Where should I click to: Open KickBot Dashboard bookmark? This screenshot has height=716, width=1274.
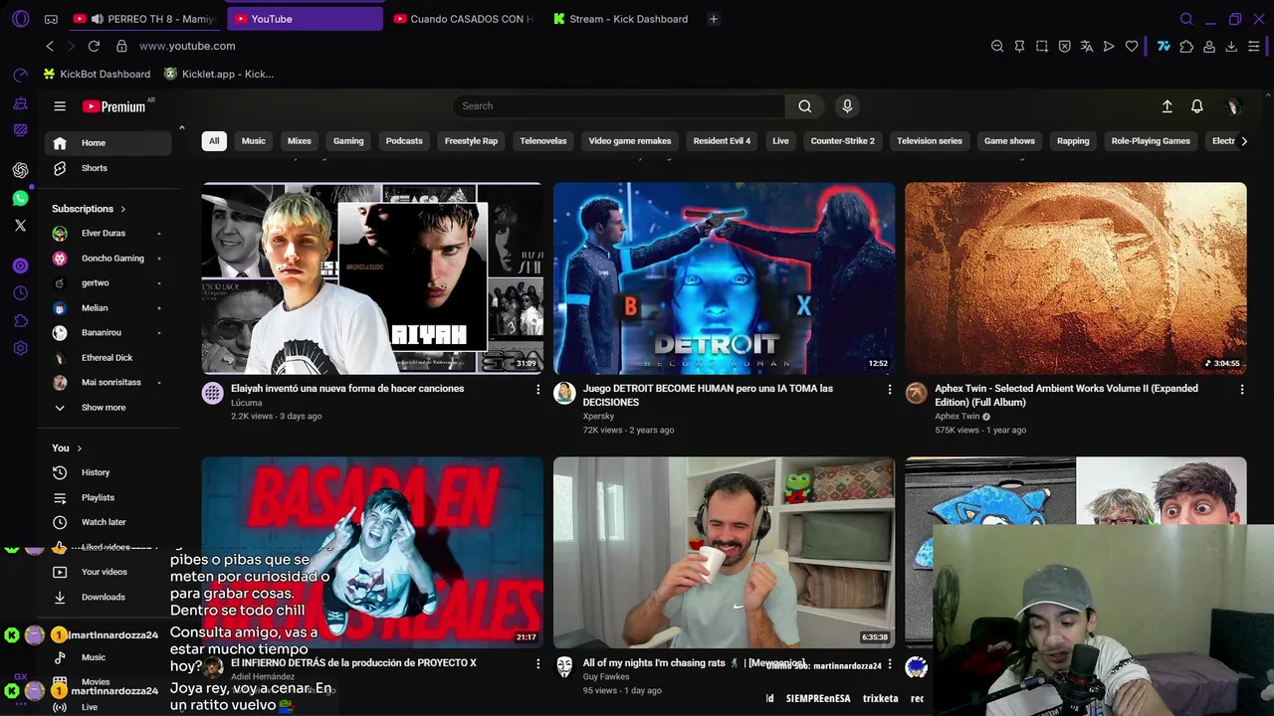pyautogui.click(x=98, y=74)
